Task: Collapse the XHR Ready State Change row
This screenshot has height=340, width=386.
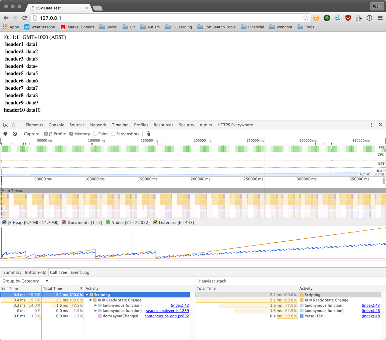Action: pyautogui.click(x=91, y=300)
